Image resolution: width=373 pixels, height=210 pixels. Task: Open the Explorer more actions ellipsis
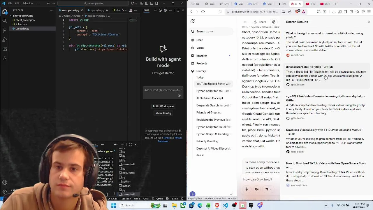pyautogui.click(x=51, y=10)
